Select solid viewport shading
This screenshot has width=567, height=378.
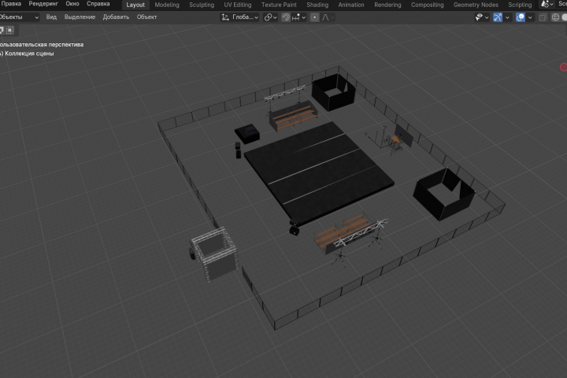564,17
